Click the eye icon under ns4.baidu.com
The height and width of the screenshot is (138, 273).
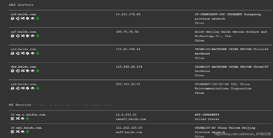33,18
